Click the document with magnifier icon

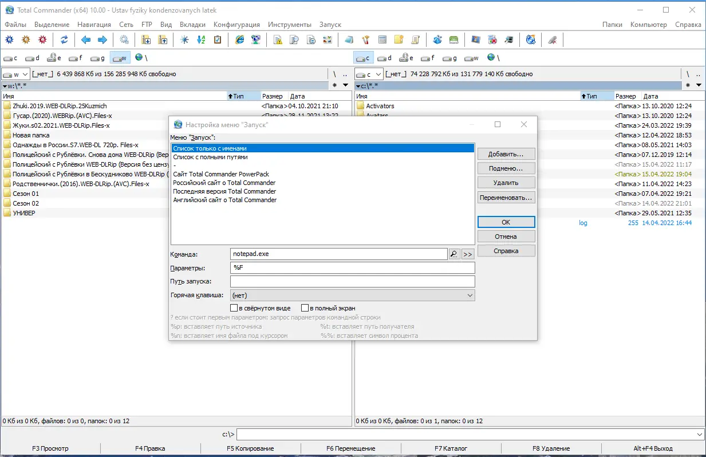[294, 40]
